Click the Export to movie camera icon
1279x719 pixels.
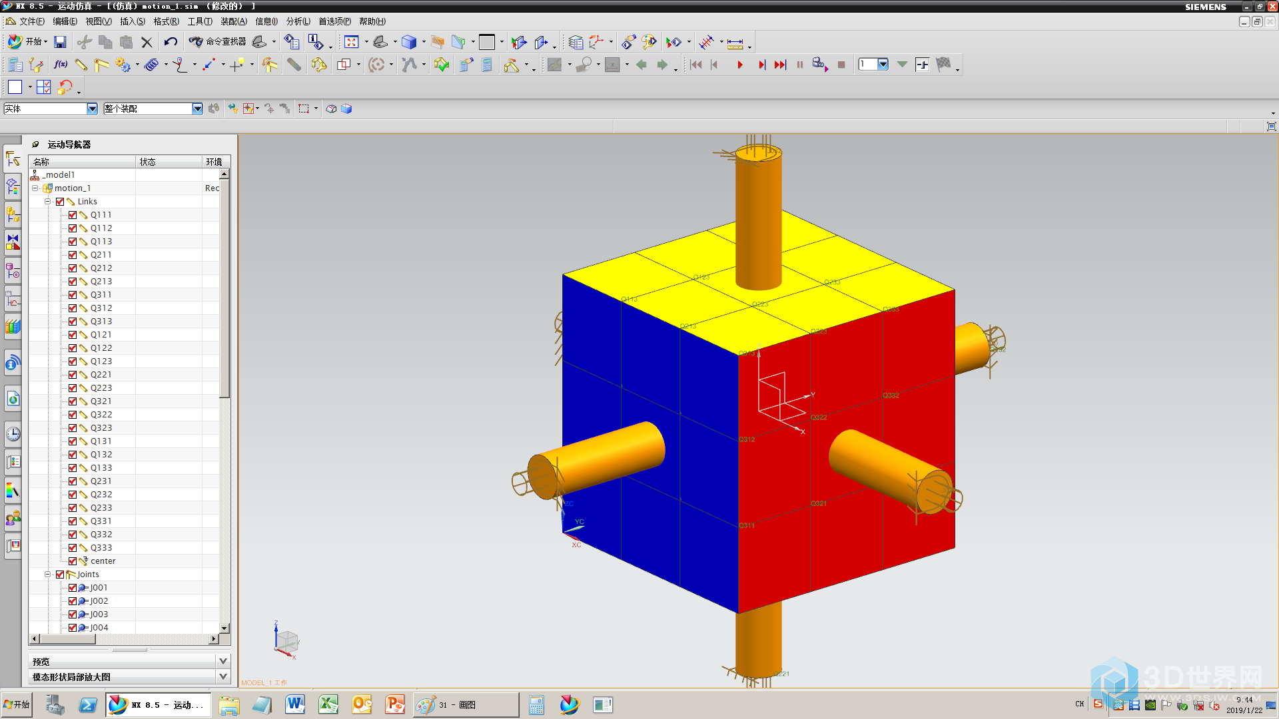click(x=820, y=65)
